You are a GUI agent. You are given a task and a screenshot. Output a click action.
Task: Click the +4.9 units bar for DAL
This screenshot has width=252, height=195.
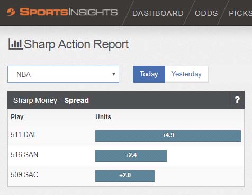[168, 136]
